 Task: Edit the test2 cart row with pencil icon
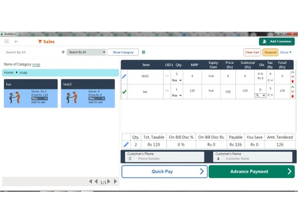[124, 76]
